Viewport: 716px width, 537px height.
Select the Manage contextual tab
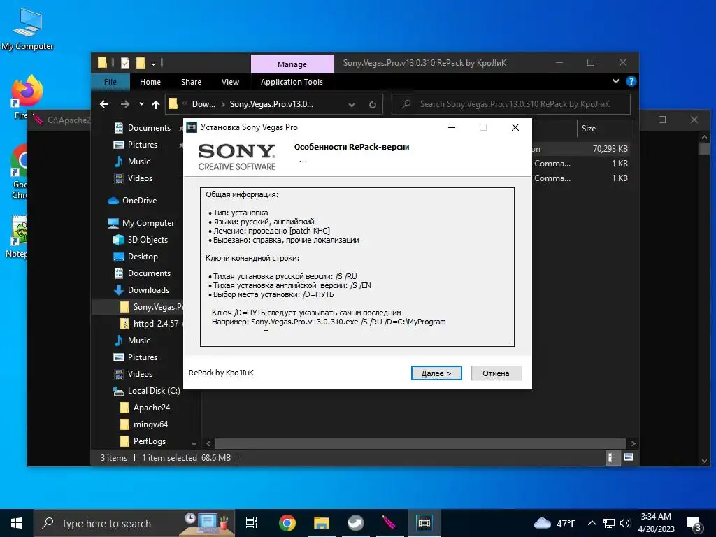click(292, 64)
